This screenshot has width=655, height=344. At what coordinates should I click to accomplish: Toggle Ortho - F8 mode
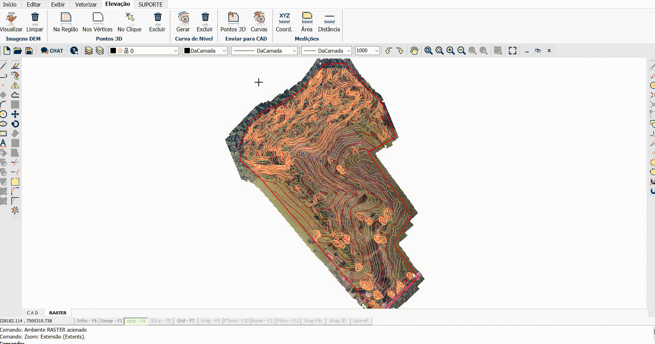point(86,321)
